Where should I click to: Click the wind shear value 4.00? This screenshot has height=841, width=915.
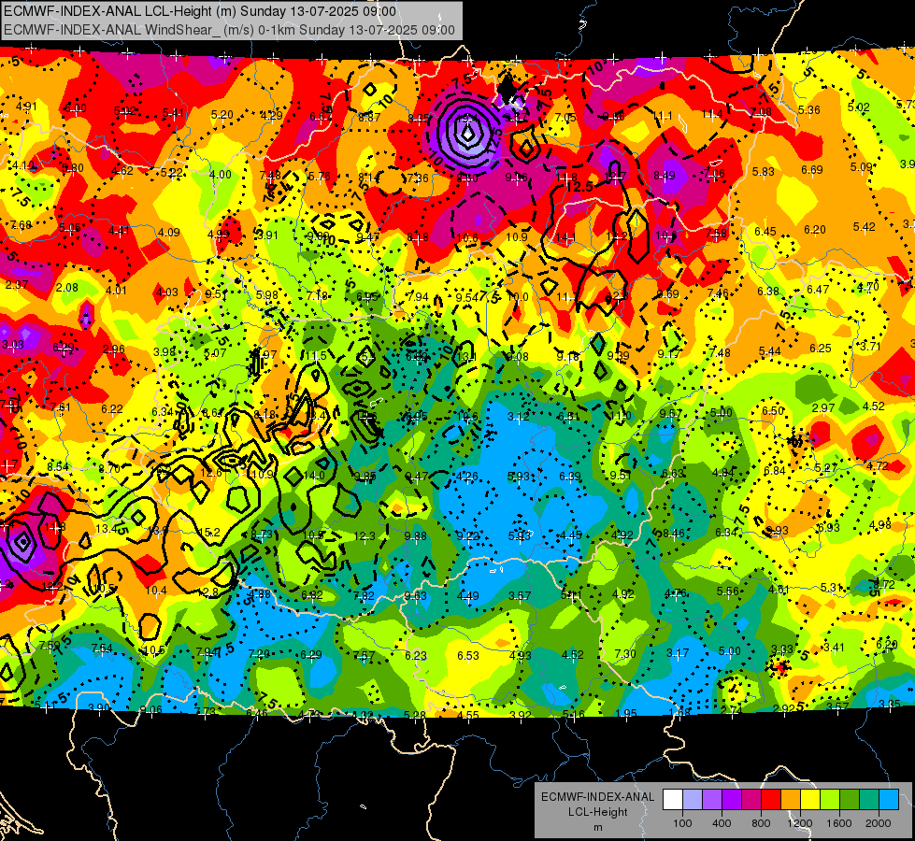click(221, 174)
